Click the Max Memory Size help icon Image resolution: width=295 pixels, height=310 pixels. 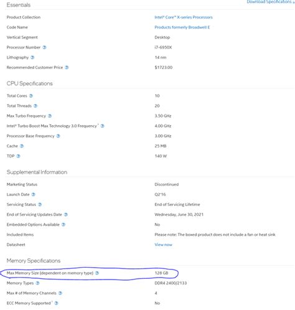pos(97,273)
